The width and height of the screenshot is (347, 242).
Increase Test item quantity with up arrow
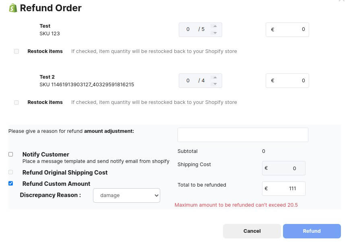point(215,26)
